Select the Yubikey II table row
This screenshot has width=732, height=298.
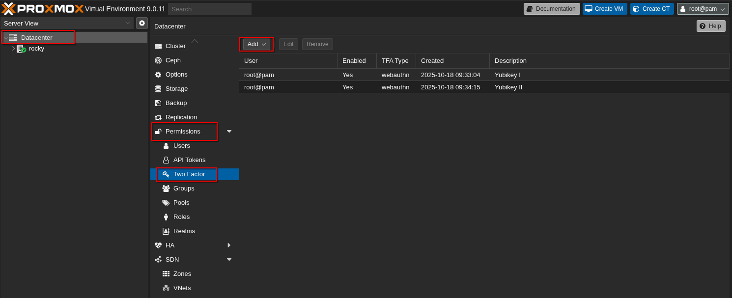[x=484, y=87]
